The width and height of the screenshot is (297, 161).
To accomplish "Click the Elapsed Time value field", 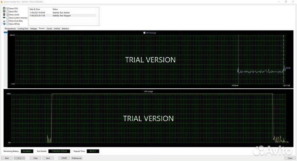I will pos(93,151).
